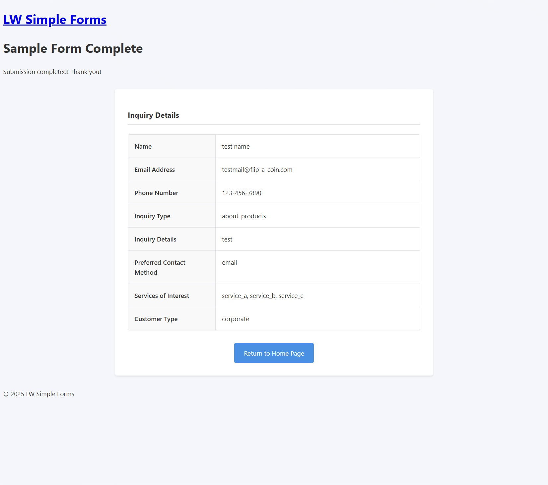
Task: Select the Services of Interest label
Action: [162, 296]
